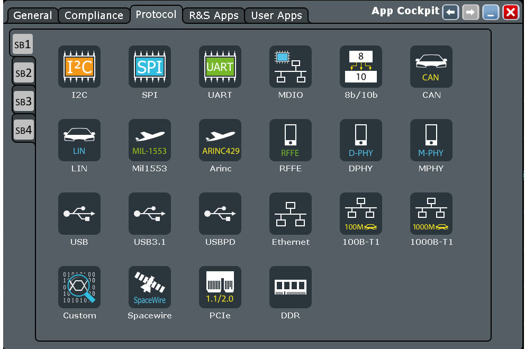Launch the 100B-T1 automotive Ethernet decoder
Viewport: 525px width, 349px height.
tap(360, 214)
